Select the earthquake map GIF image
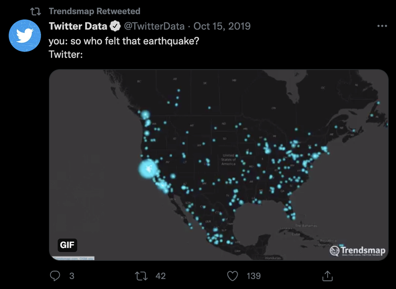Image resolution: width=396 pixels, height=289 pixels. 218,166
